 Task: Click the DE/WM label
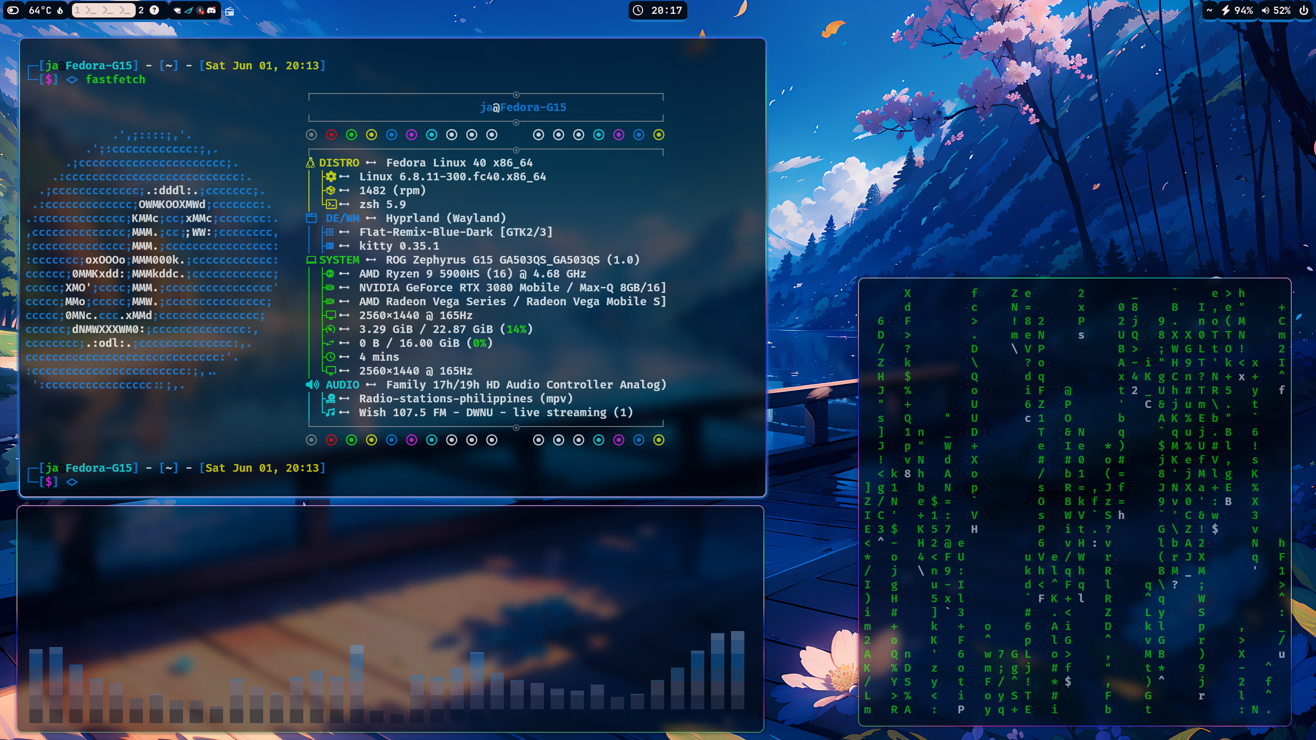click(342, 218)
